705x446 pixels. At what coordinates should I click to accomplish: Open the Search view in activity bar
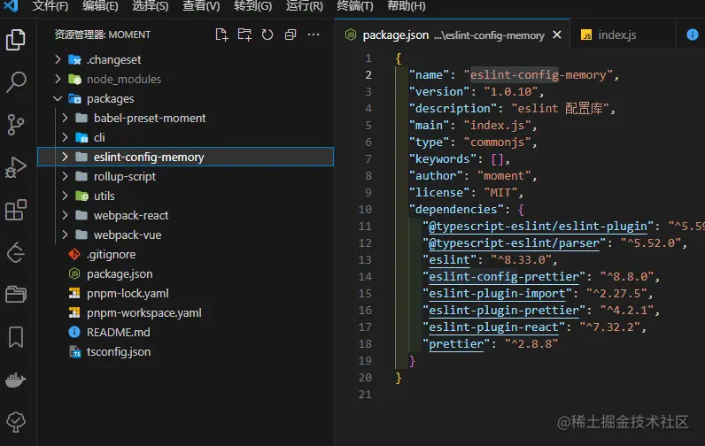[16, 82]
